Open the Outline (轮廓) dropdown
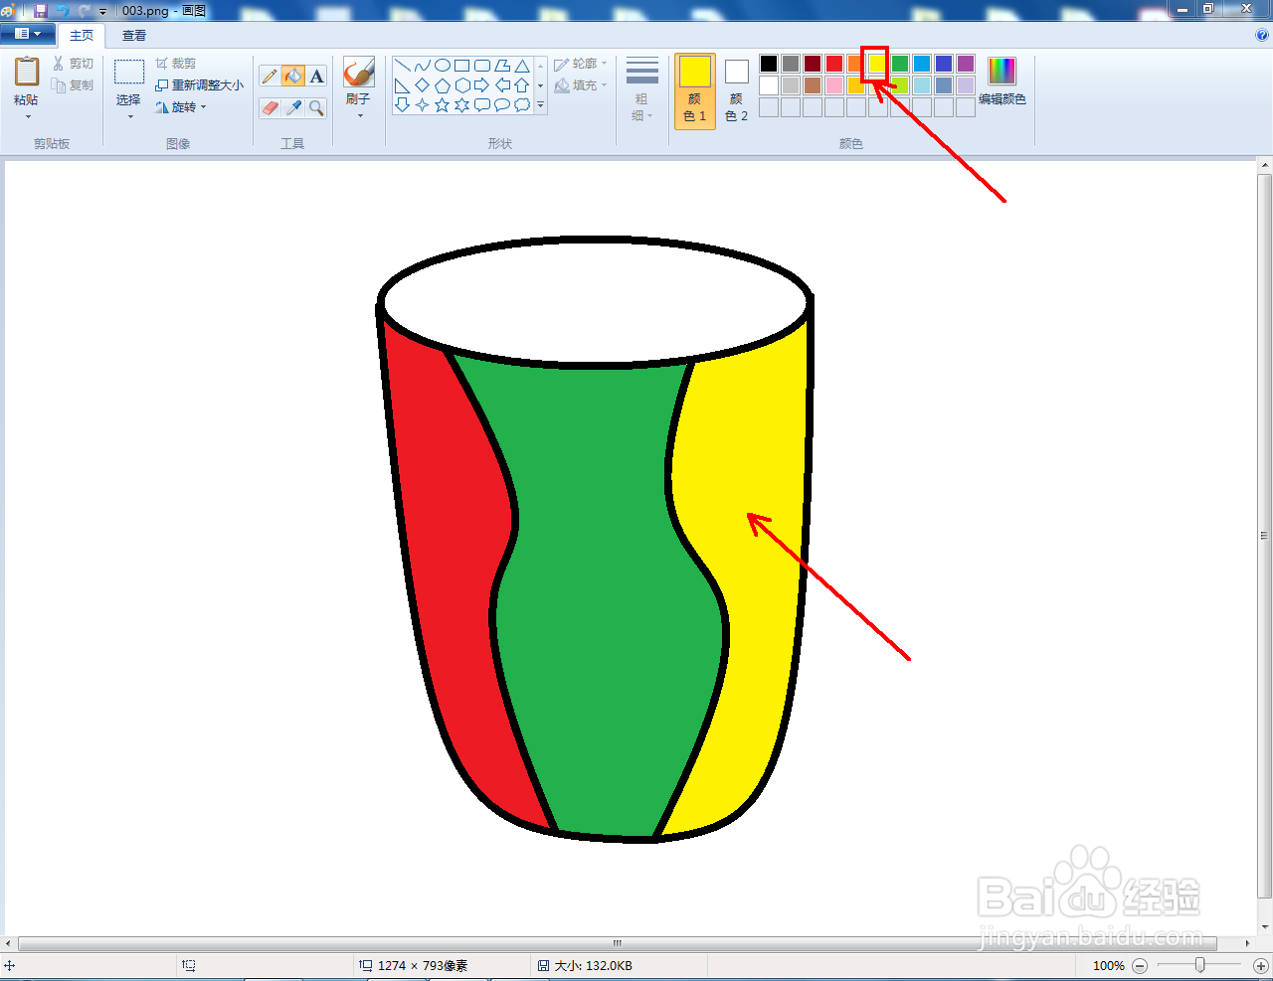1273x981 pixels. (581, 64)
